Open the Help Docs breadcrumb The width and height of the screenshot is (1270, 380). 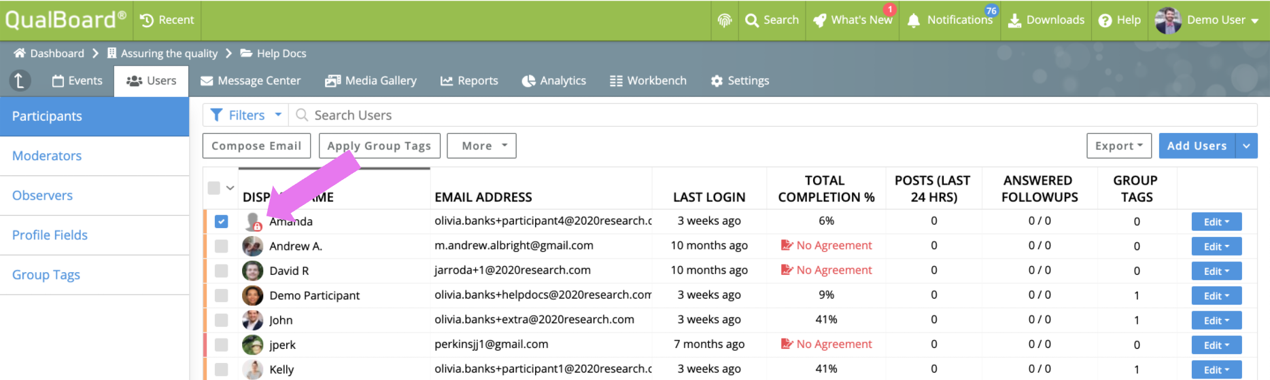273,53
